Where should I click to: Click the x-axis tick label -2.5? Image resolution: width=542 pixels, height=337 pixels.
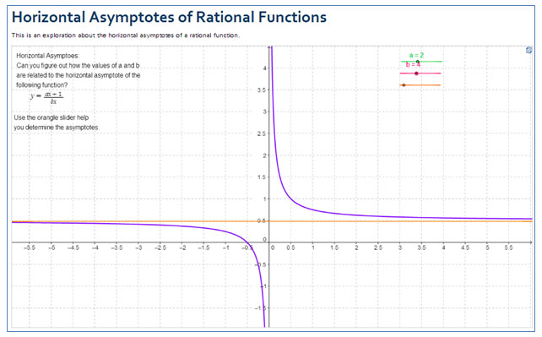coord(160,247)
